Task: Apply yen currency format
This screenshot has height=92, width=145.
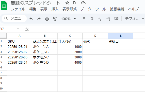Action: (84, 19)
